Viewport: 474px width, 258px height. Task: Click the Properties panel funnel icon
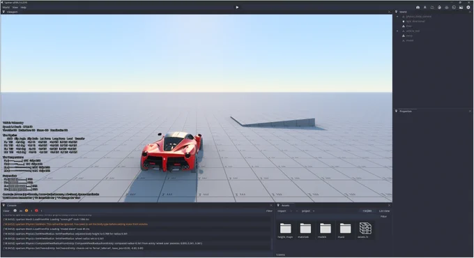397,112
